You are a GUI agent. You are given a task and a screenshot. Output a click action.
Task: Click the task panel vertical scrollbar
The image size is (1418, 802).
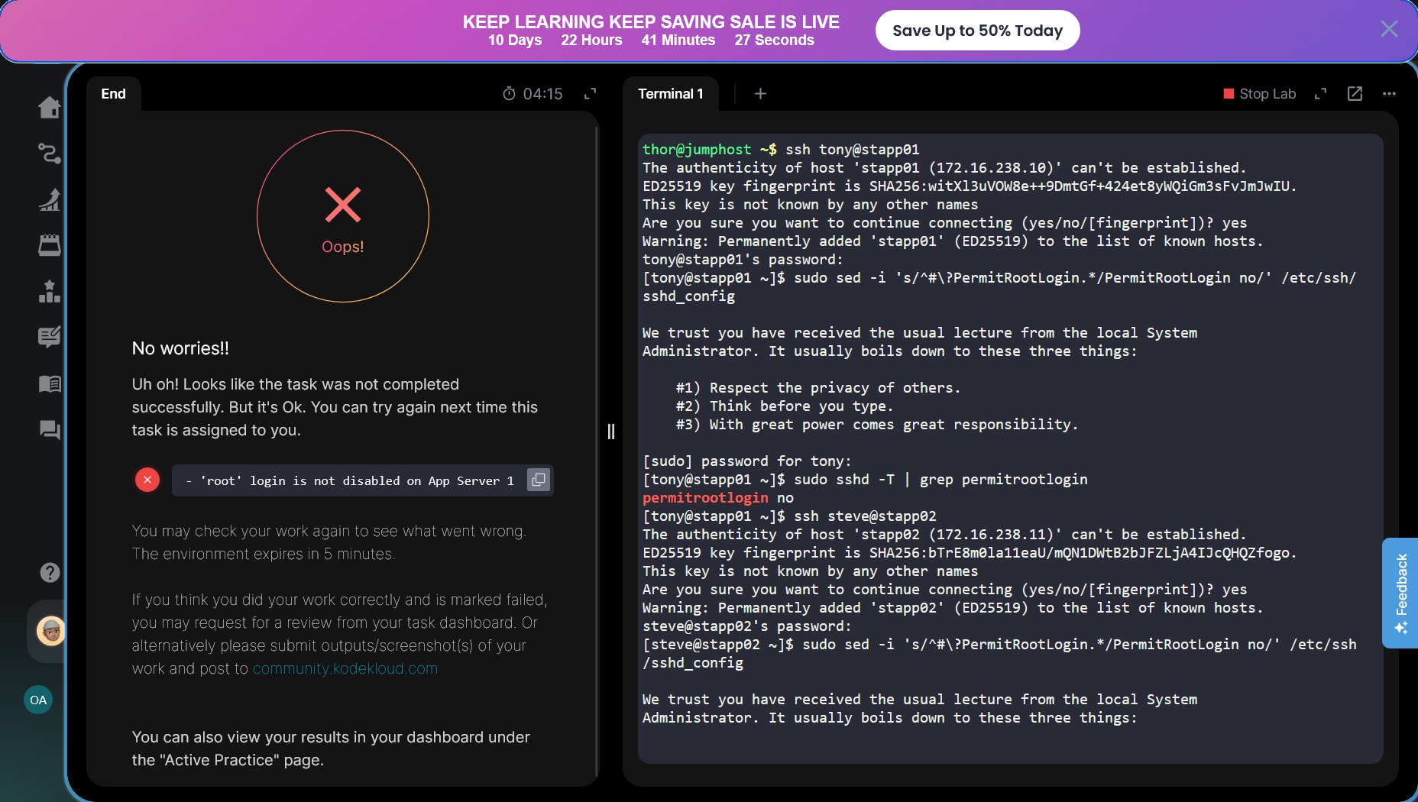597,451
